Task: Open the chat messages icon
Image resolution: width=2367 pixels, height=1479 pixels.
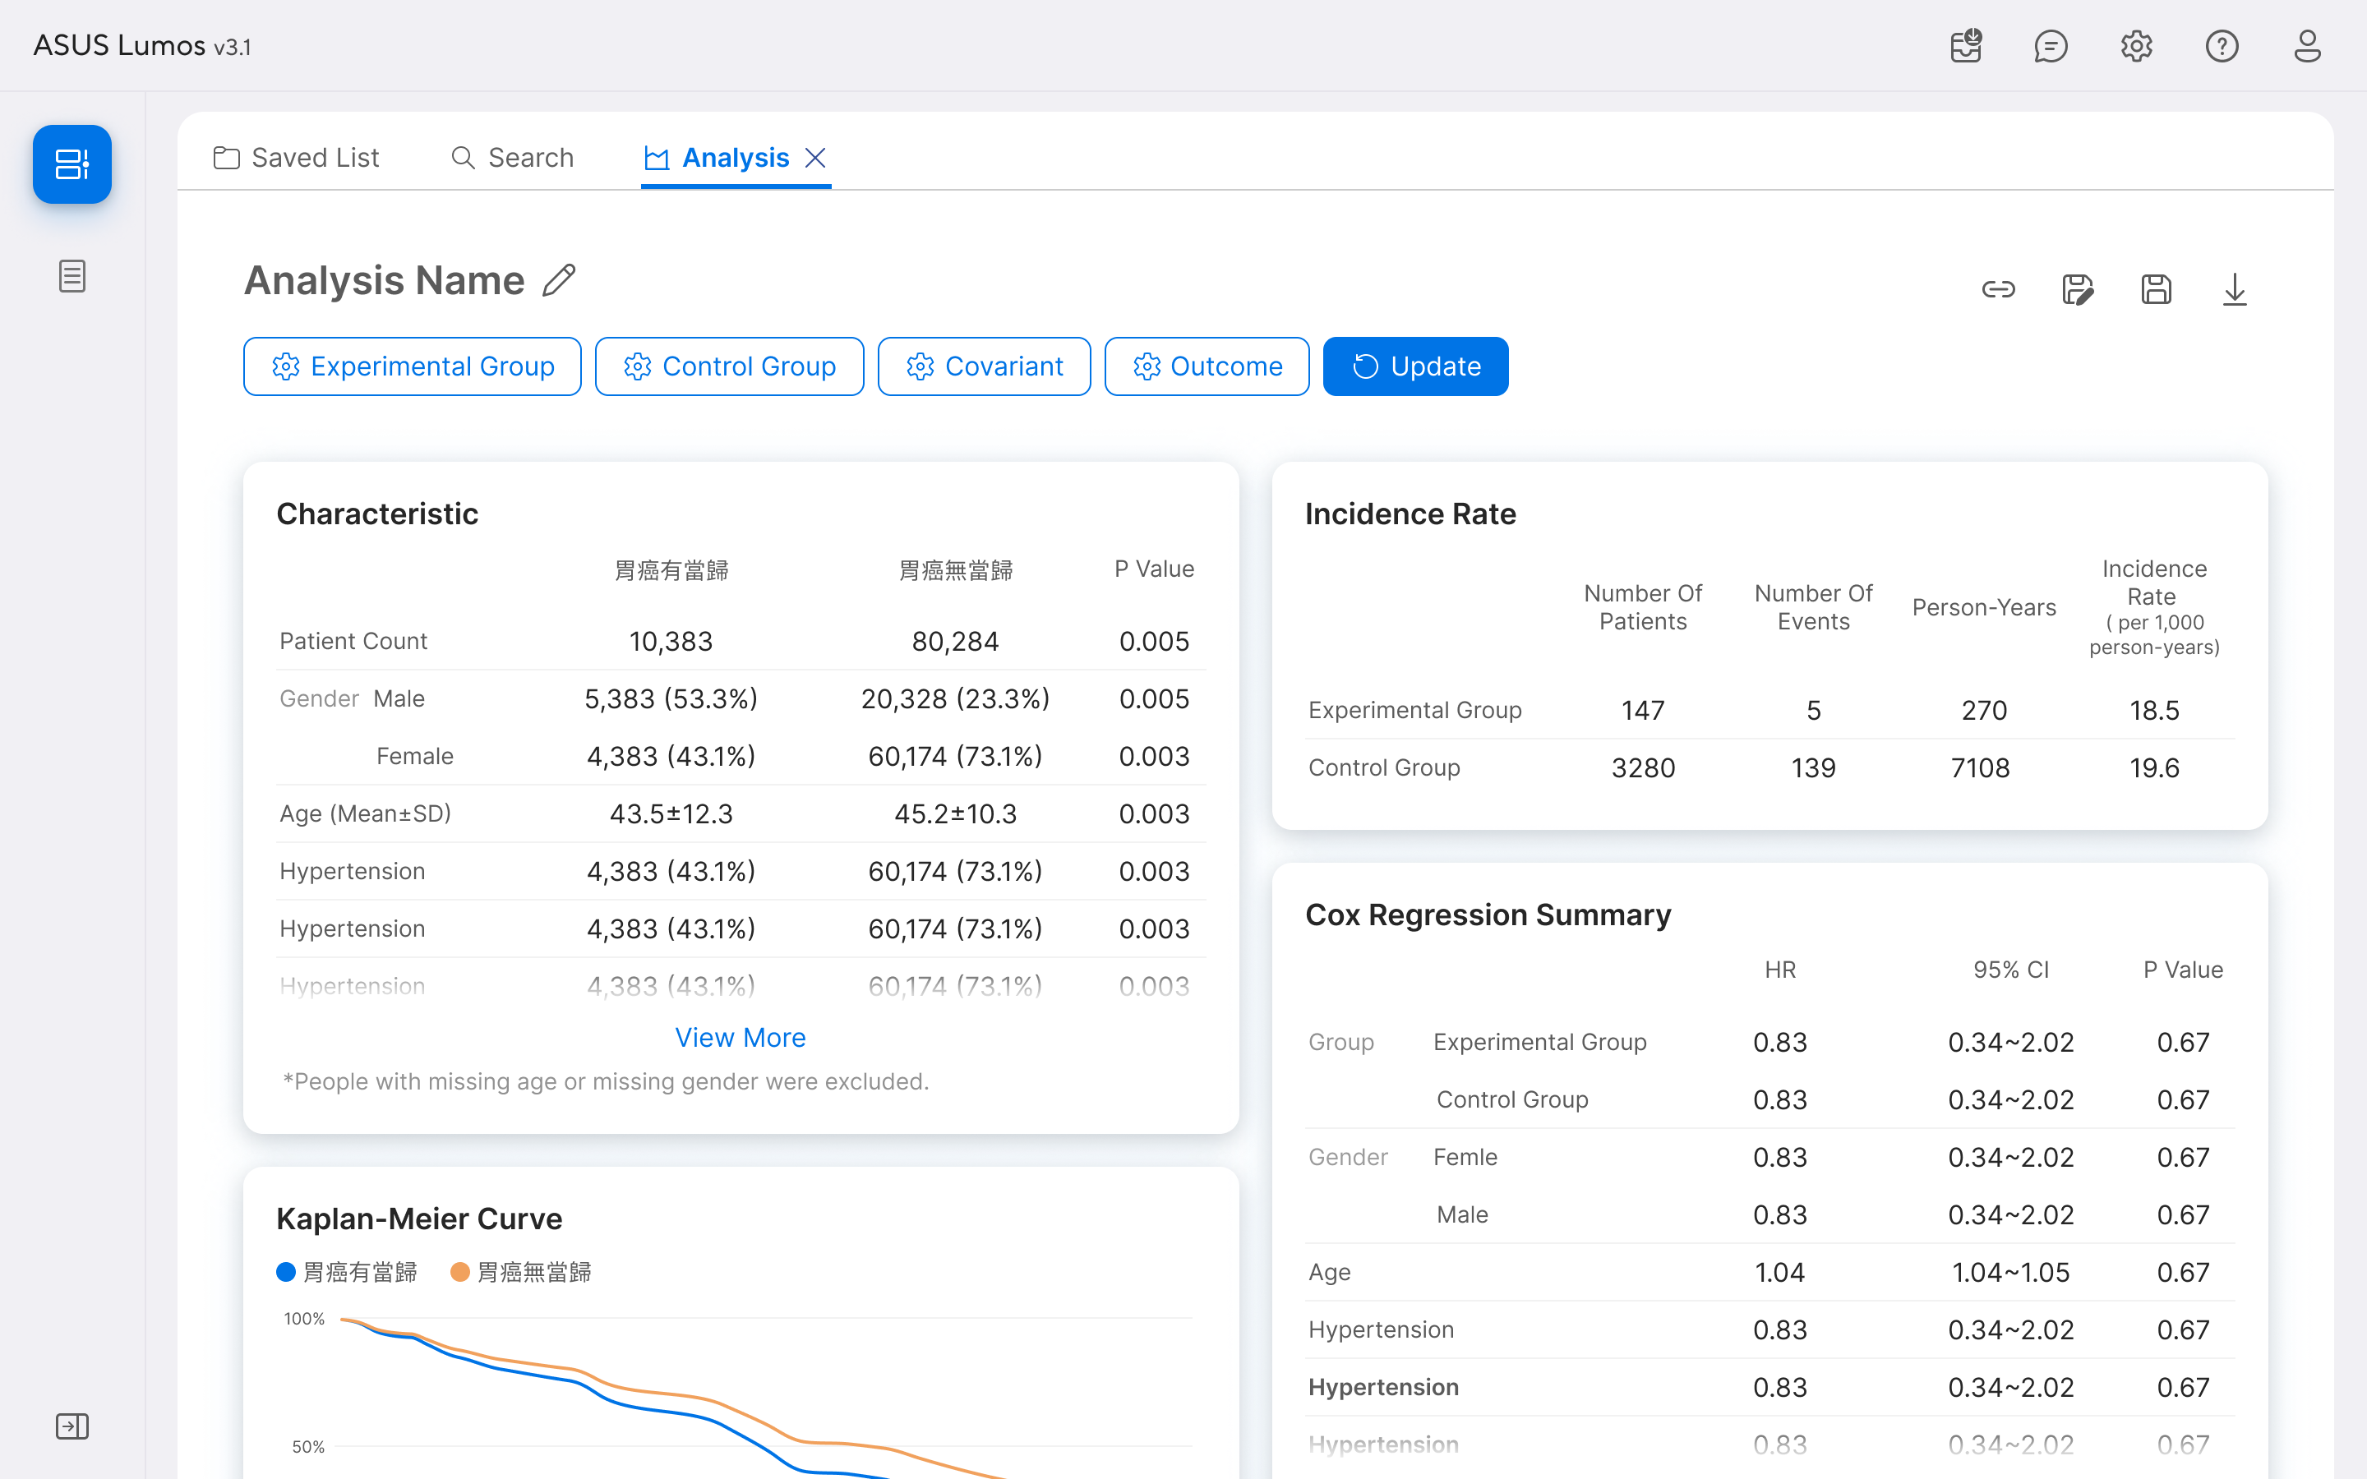Action: (2050, 46)
